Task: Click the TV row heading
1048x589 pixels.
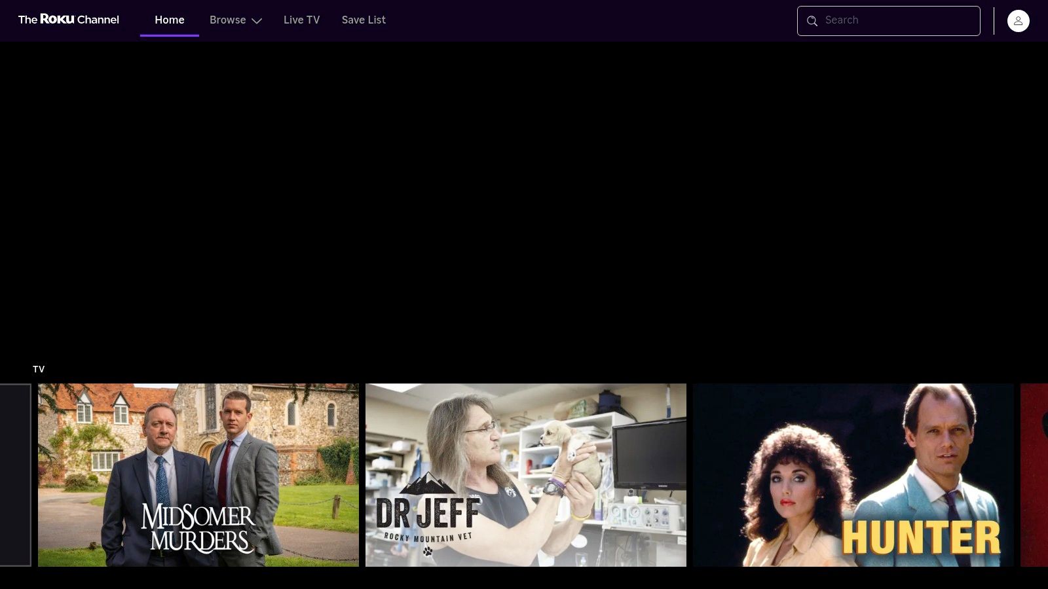Action: coord(39,369)
